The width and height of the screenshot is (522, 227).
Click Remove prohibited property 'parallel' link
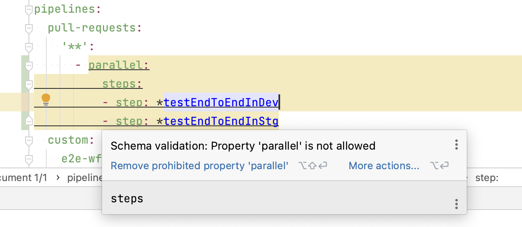[x=199, y=165]
